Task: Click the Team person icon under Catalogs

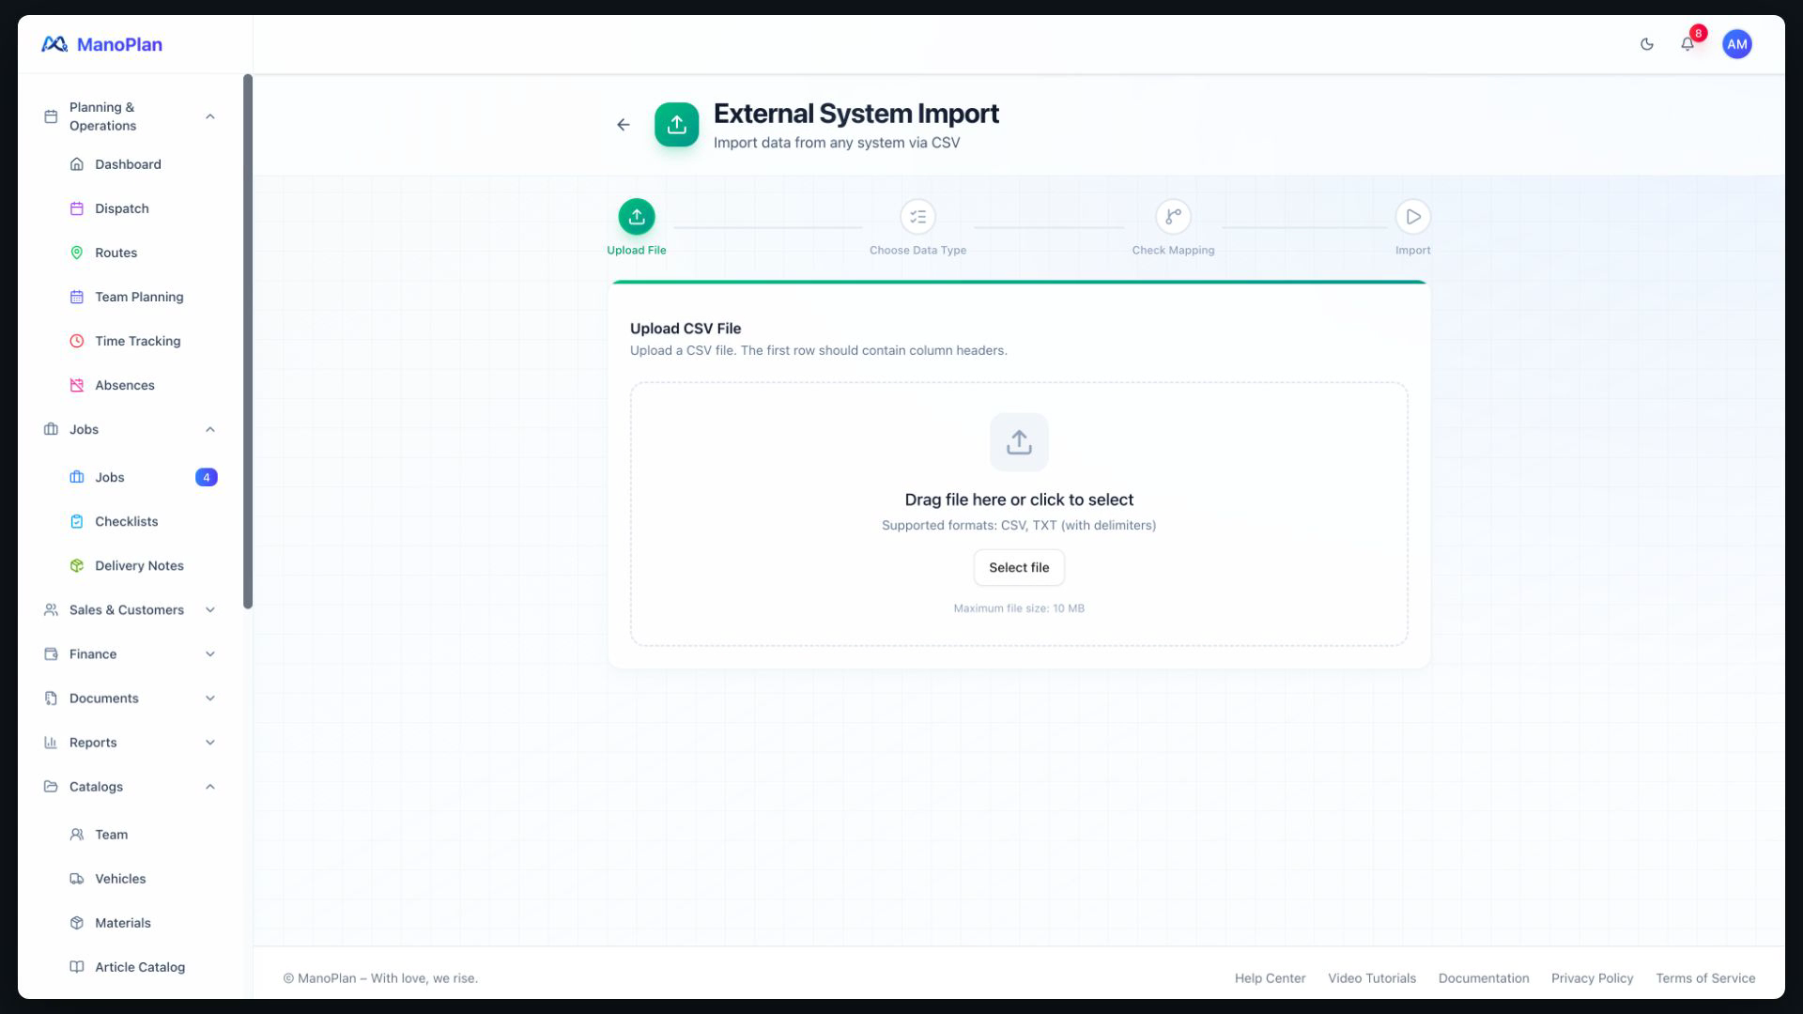Action: [77, 835]
